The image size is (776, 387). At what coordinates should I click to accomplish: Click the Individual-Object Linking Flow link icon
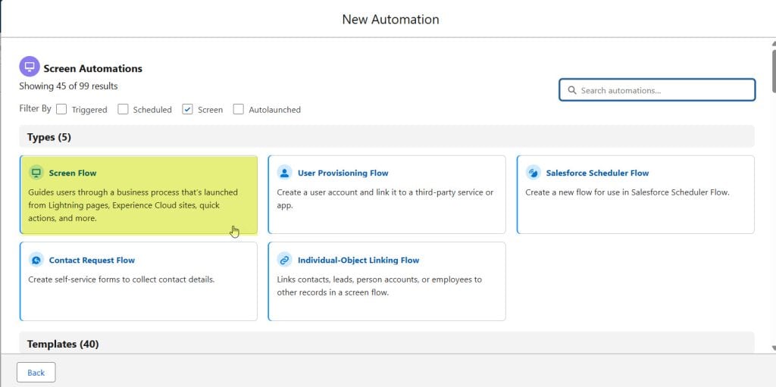285,260
